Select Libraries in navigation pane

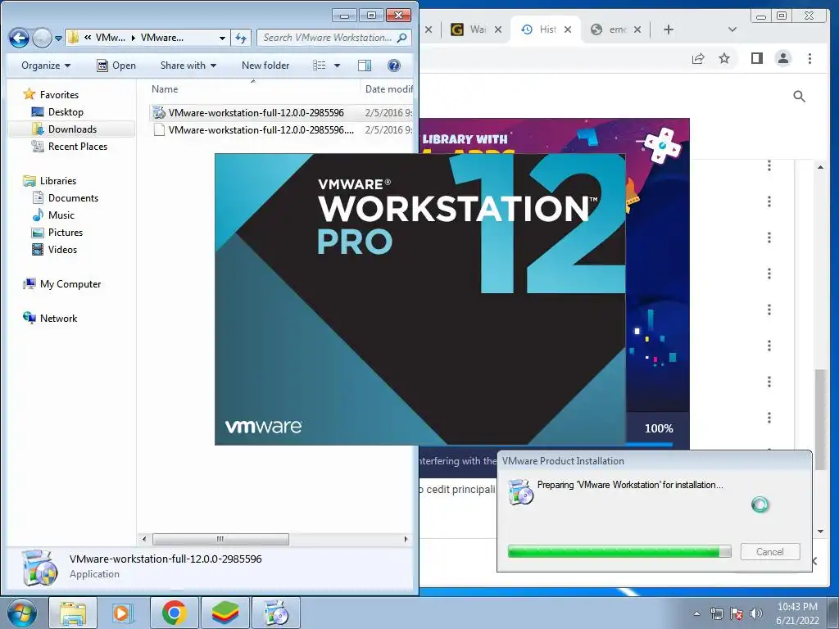coord(49,181)
